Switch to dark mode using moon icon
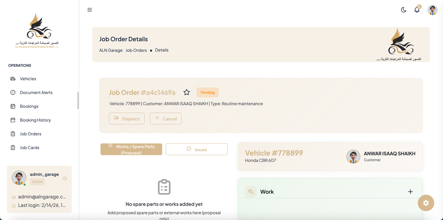 click(403, 10)
